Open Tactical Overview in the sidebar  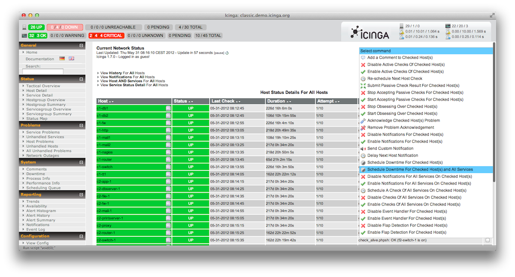pyautogui.click(x=43, y=86)
